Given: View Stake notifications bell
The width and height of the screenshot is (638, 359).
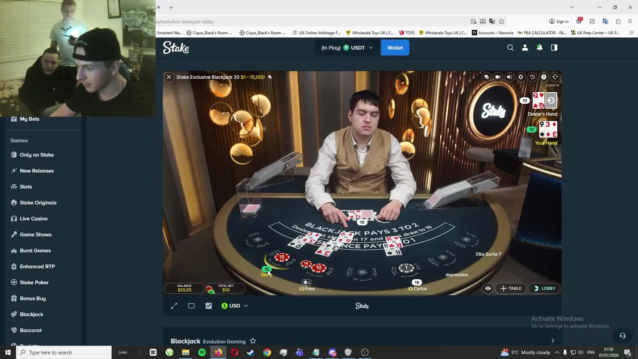Looking at the screenshot, I should 539,48.
